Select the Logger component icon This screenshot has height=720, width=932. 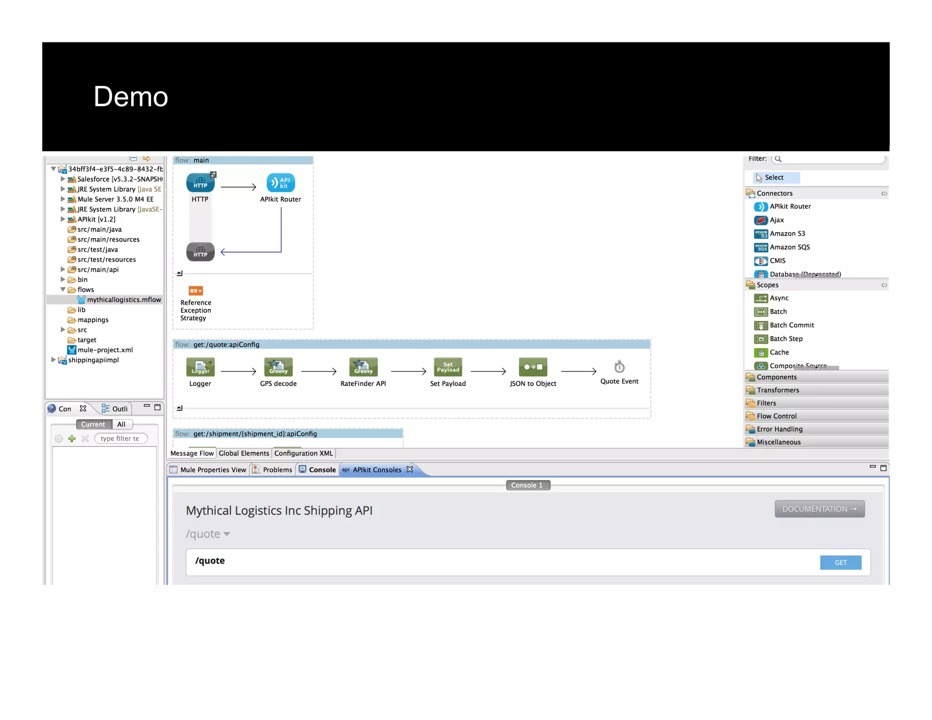click(x=200, y=367)
